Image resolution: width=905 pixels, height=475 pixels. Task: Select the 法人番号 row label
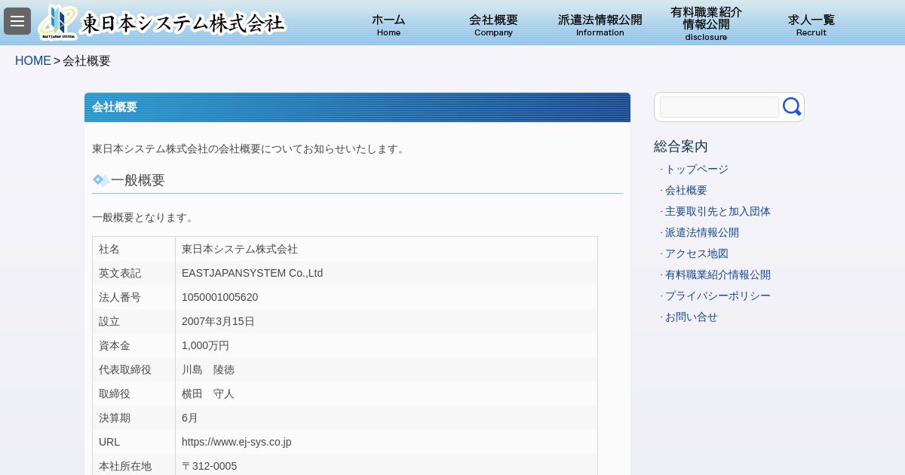click(x=120, y=297)
